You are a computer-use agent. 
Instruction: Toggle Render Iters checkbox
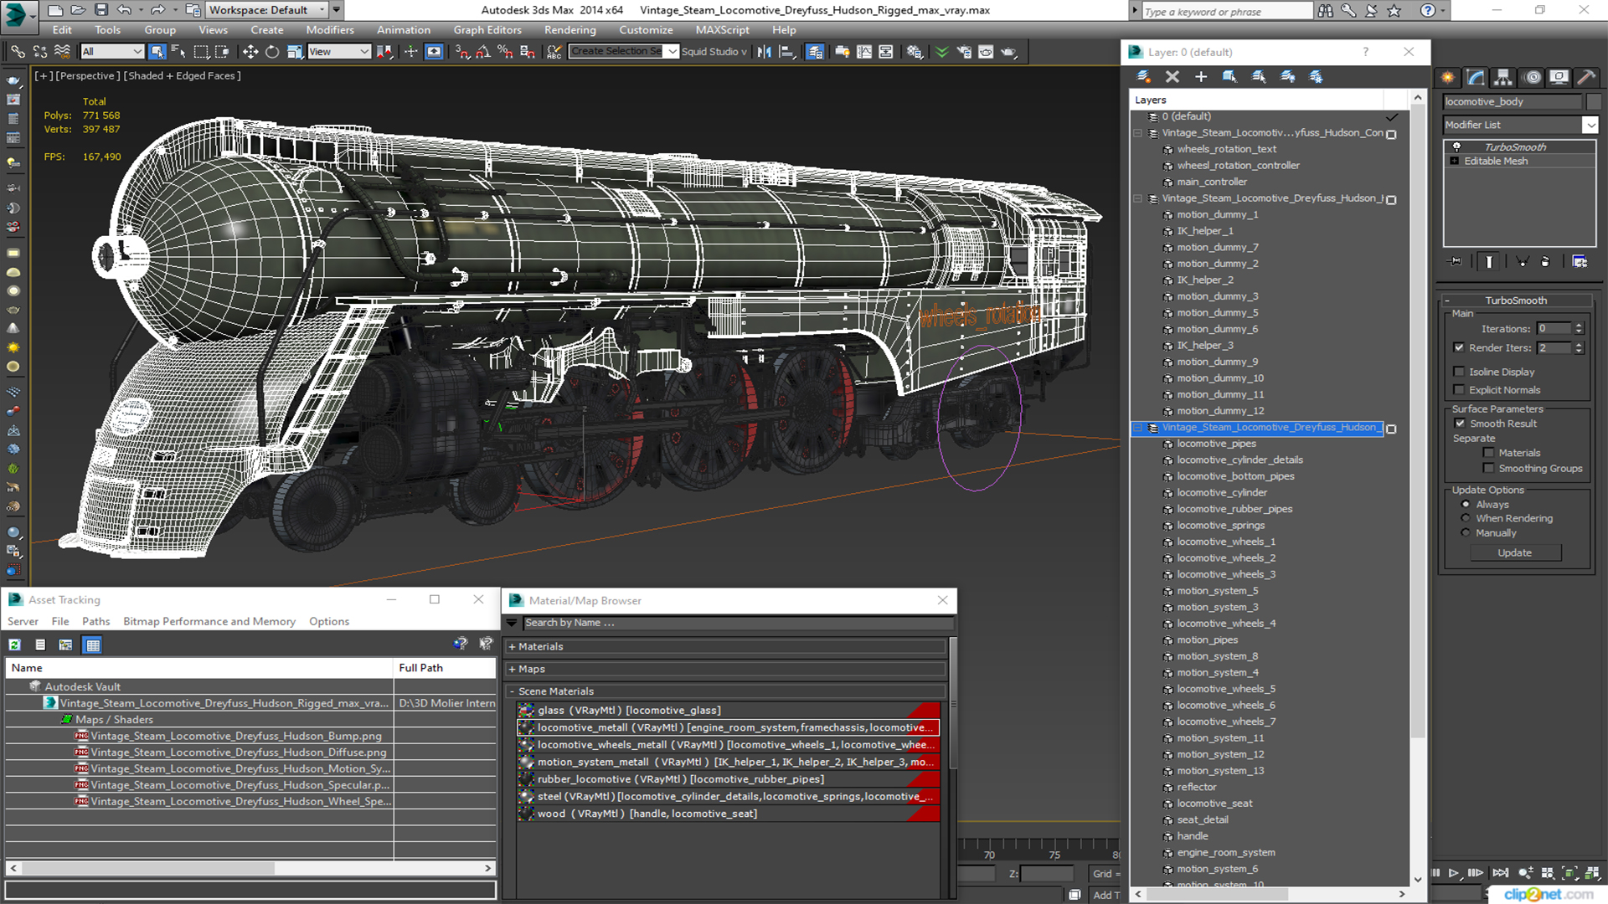tap(1459, 347)
